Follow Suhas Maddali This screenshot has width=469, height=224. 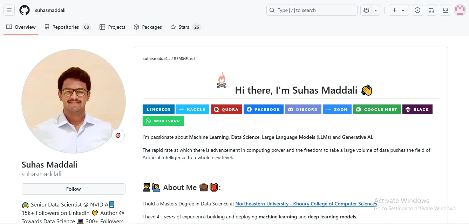click(x=74, y=189)
